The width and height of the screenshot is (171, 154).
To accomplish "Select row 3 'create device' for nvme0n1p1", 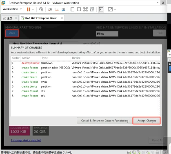I will [86, 73].
